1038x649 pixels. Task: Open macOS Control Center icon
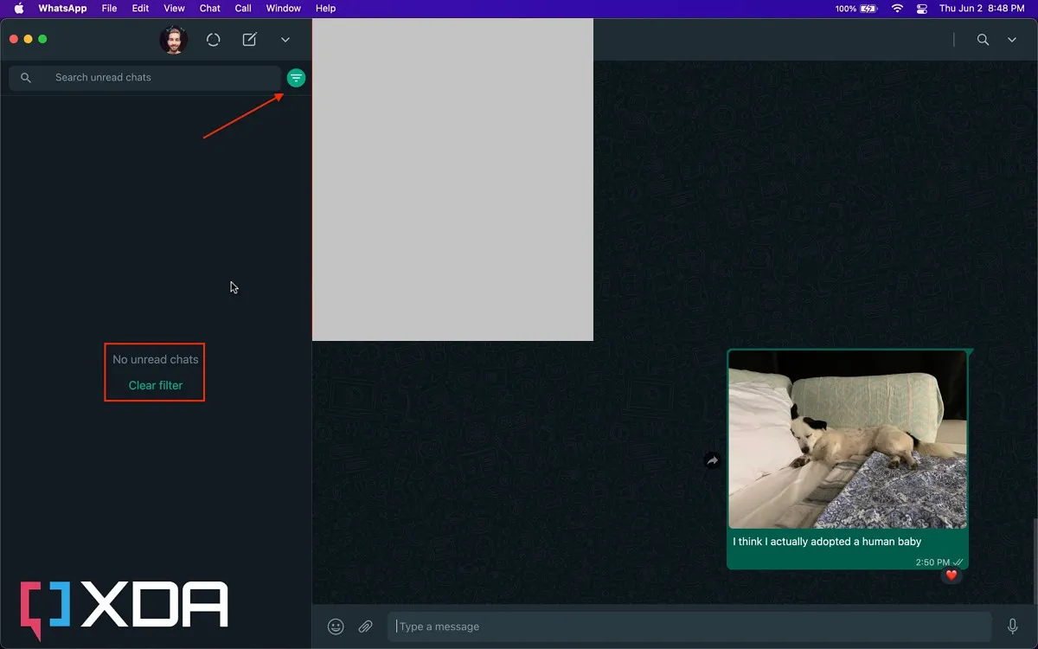(x=921, y=9)
